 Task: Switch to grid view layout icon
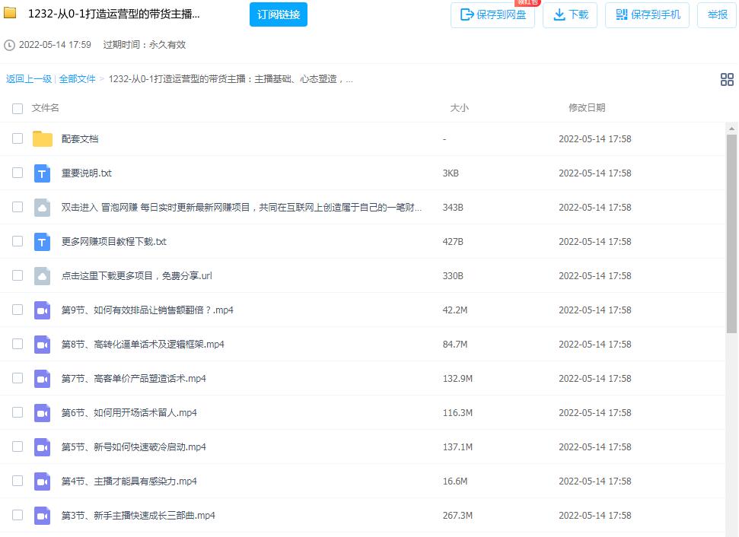pyautogui.click(x=727, y=80)
